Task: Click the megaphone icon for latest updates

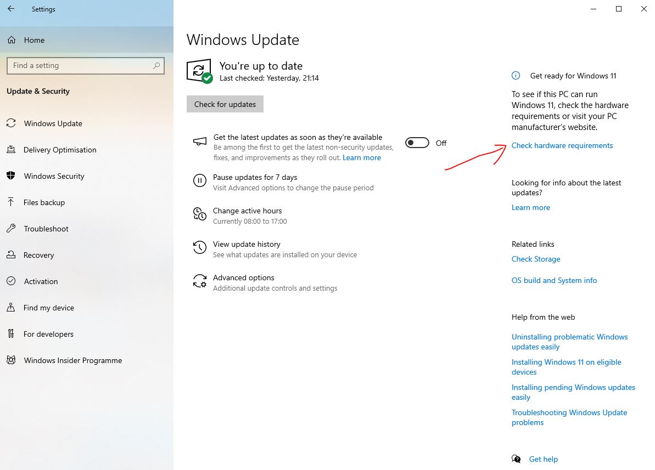Action: 200,141
